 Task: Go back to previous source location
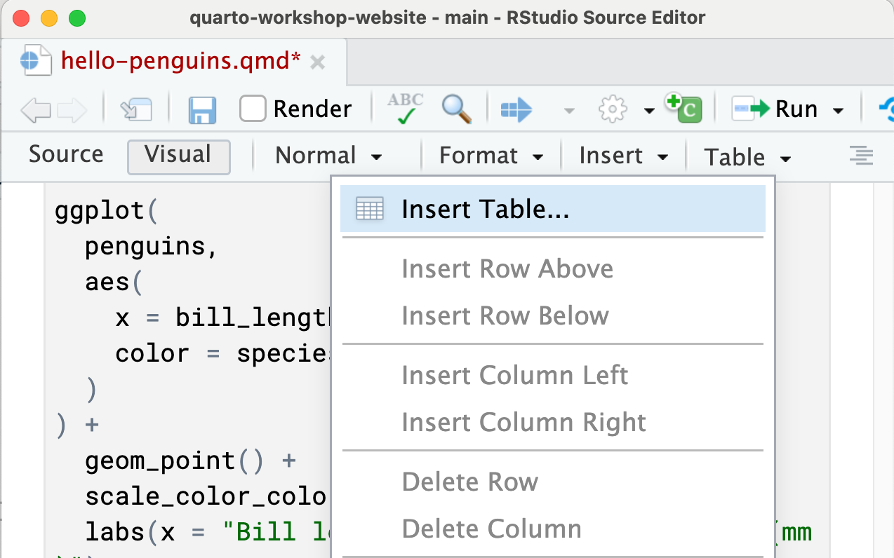36,109
